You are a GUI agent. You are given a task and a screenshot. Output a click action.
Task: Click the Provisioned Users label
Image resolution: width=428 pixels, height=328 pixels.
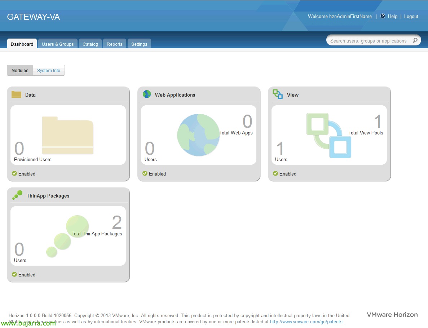pos(32,159)
